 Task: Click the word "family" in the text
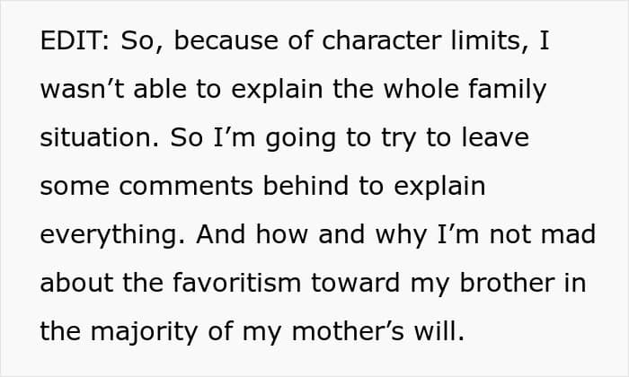[510, 92]
